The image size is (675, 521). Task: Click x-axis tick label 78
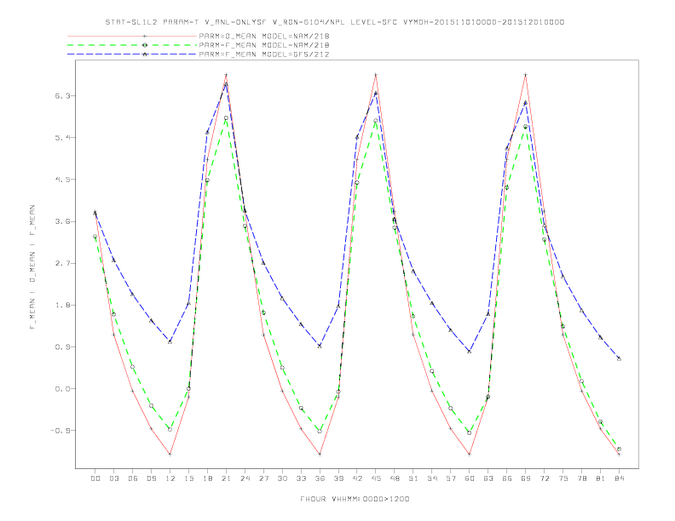(x=581, y=478)
